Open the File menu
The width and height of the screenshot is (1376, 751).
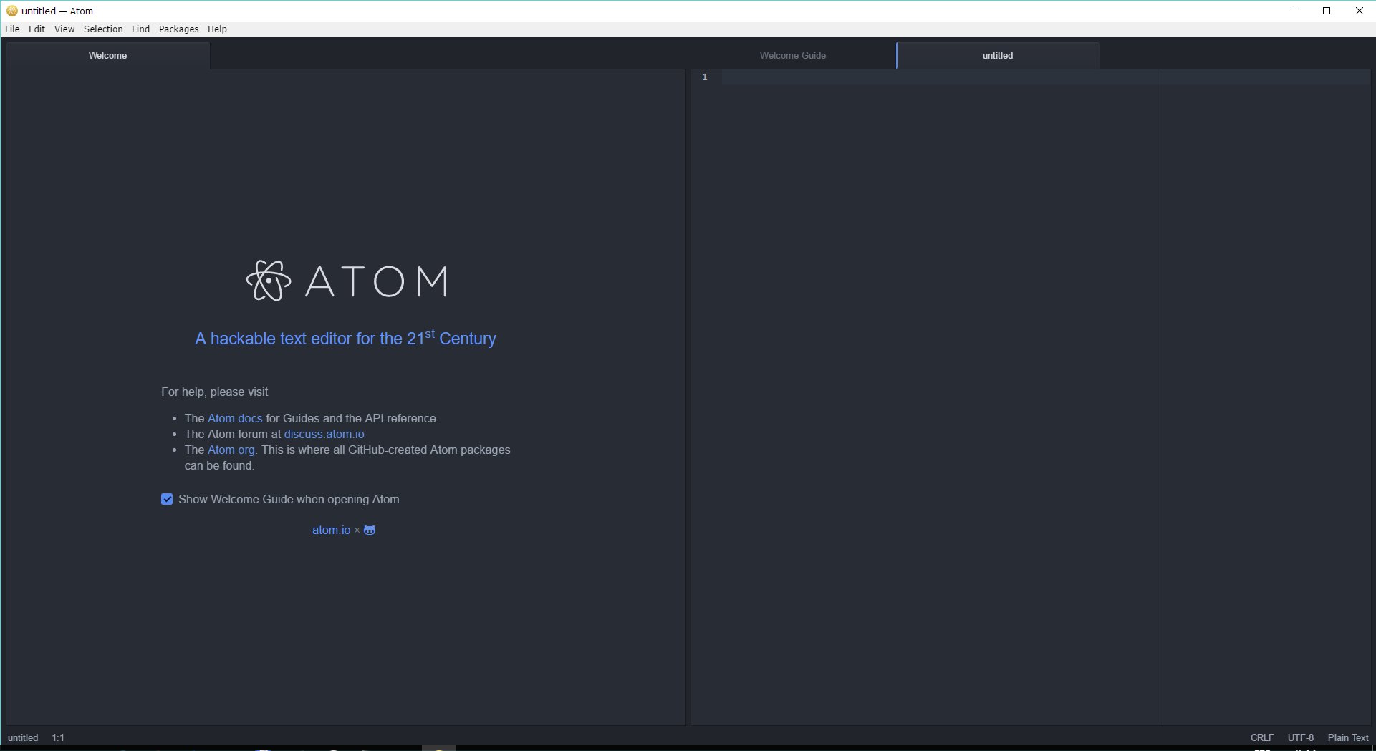tap(12, 29)
